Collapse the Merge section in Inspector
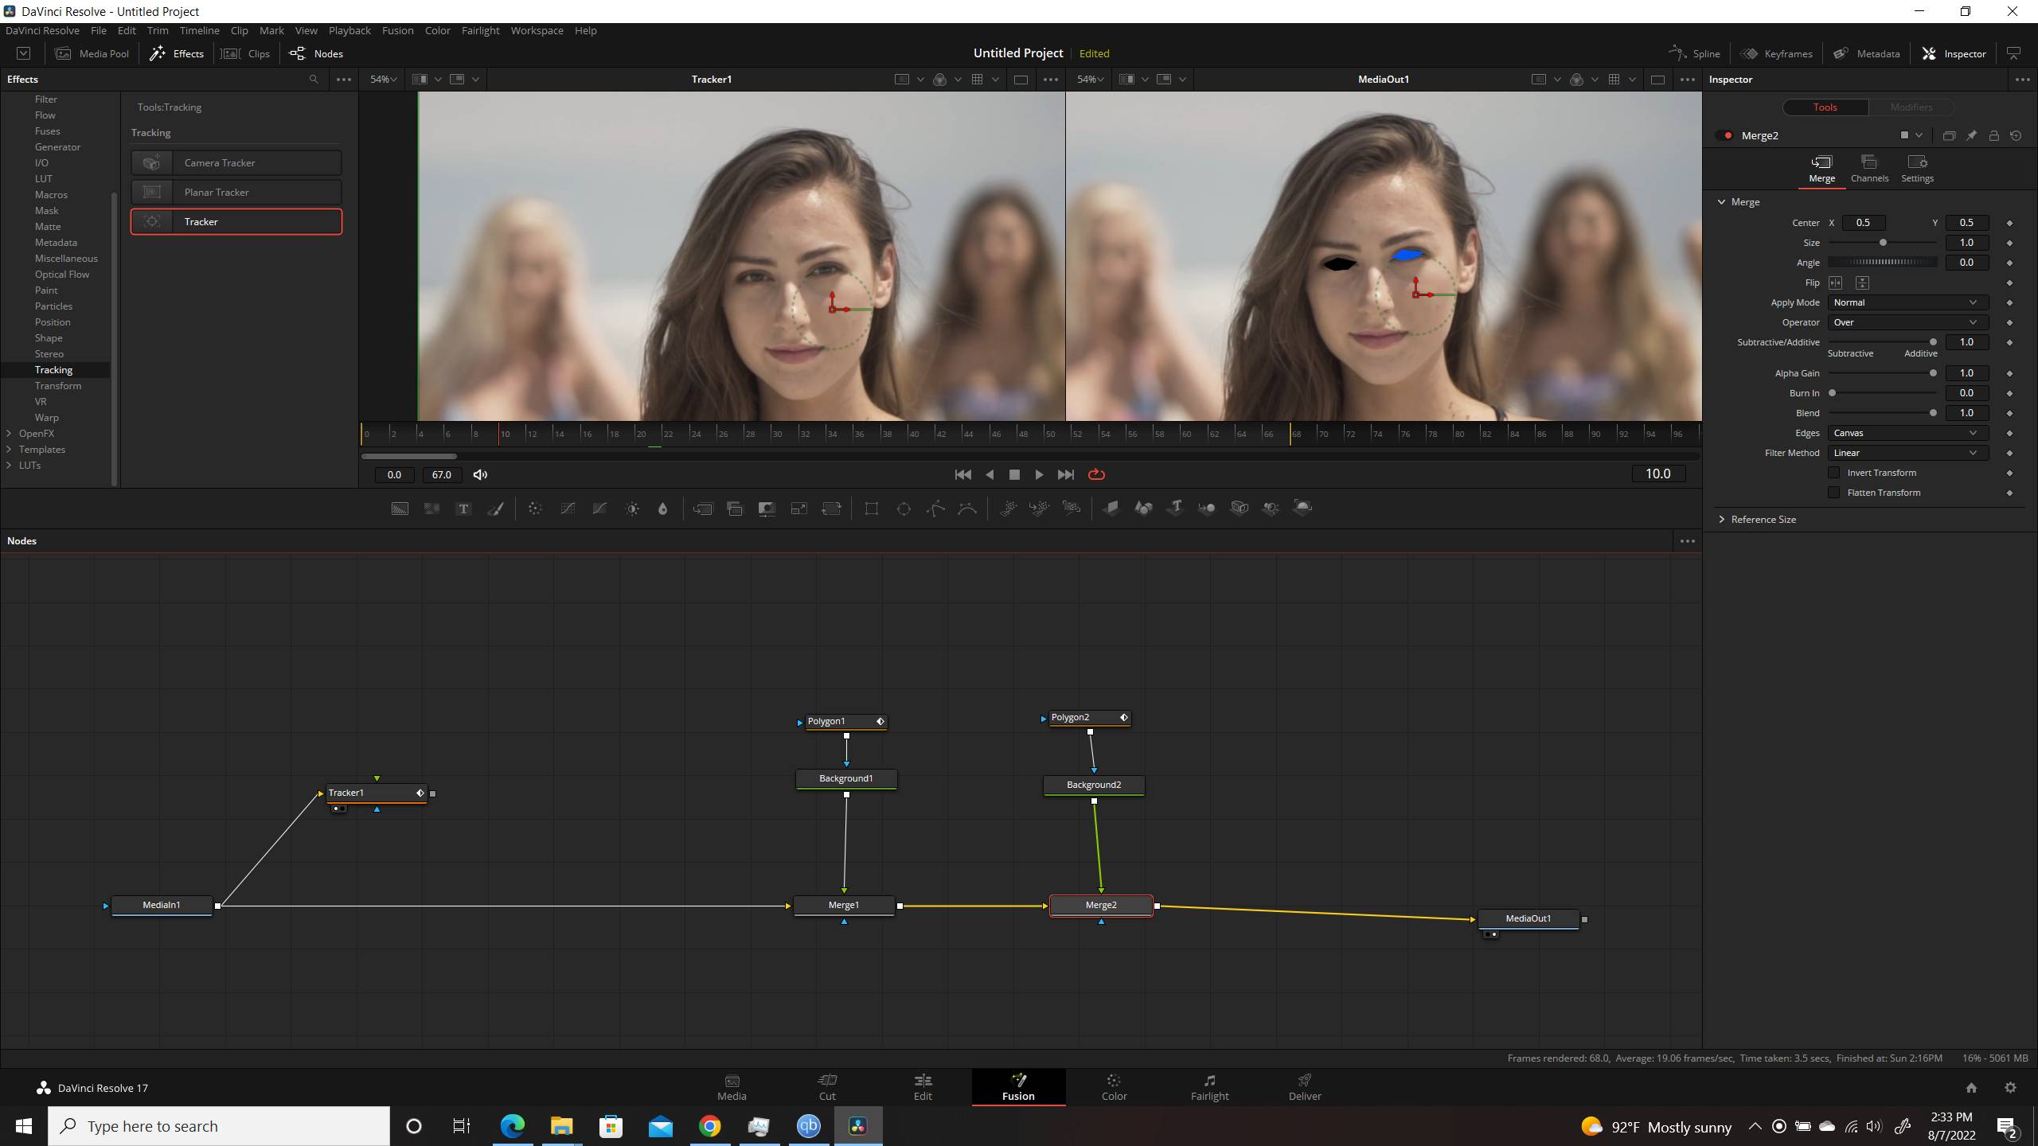 (x=1721, y=202)
